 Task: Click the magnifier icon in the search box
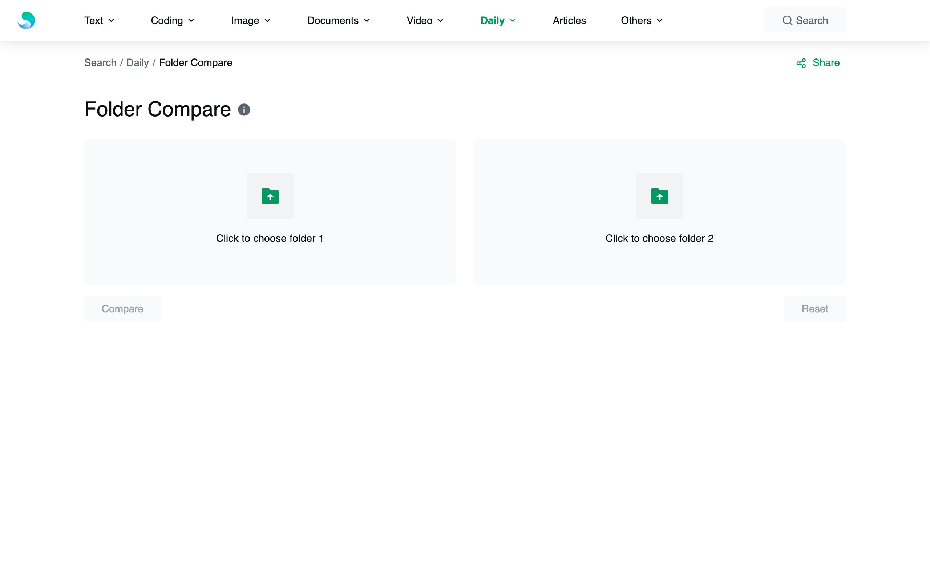click(x=788, y=20)
